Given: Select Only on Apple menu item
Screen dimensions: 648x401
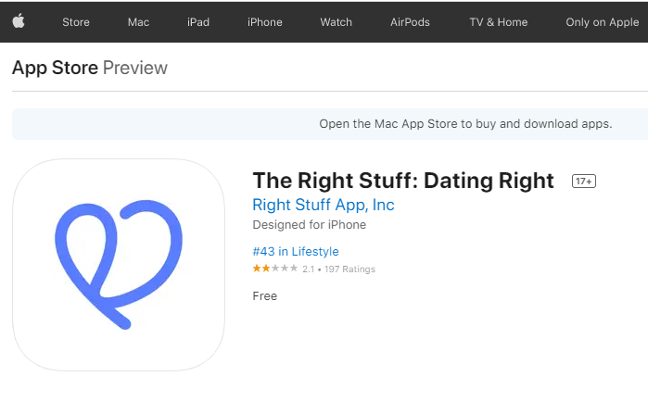Looking at the screenshot, I should pyautogui.click(x=603, y=22).
